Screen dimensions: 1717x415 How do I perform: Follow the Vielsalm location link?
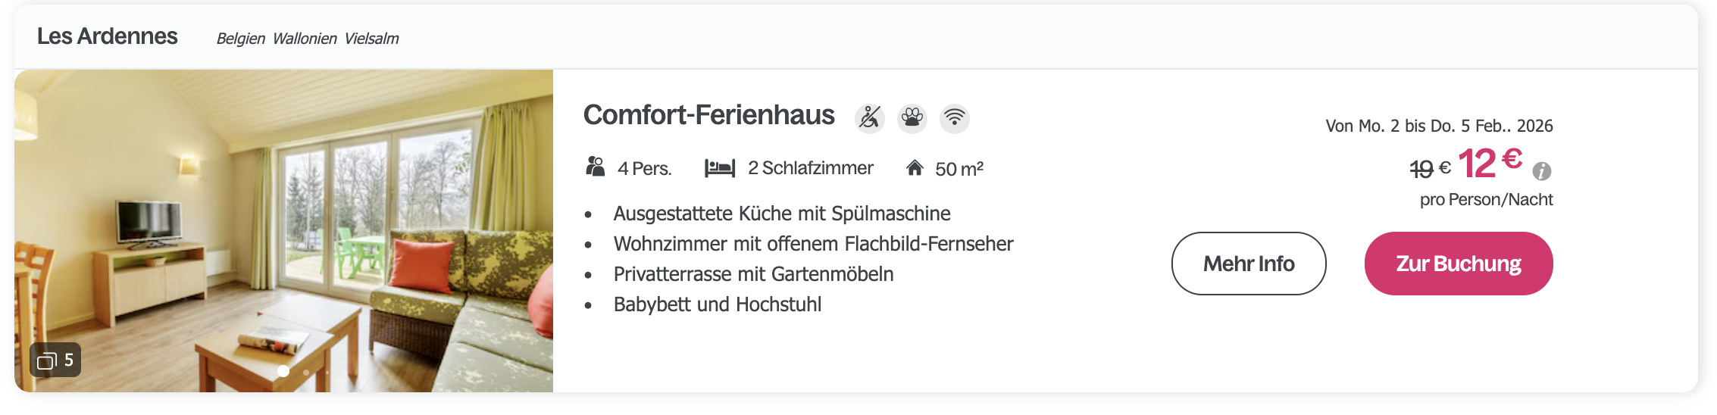[x=371, y=39]
